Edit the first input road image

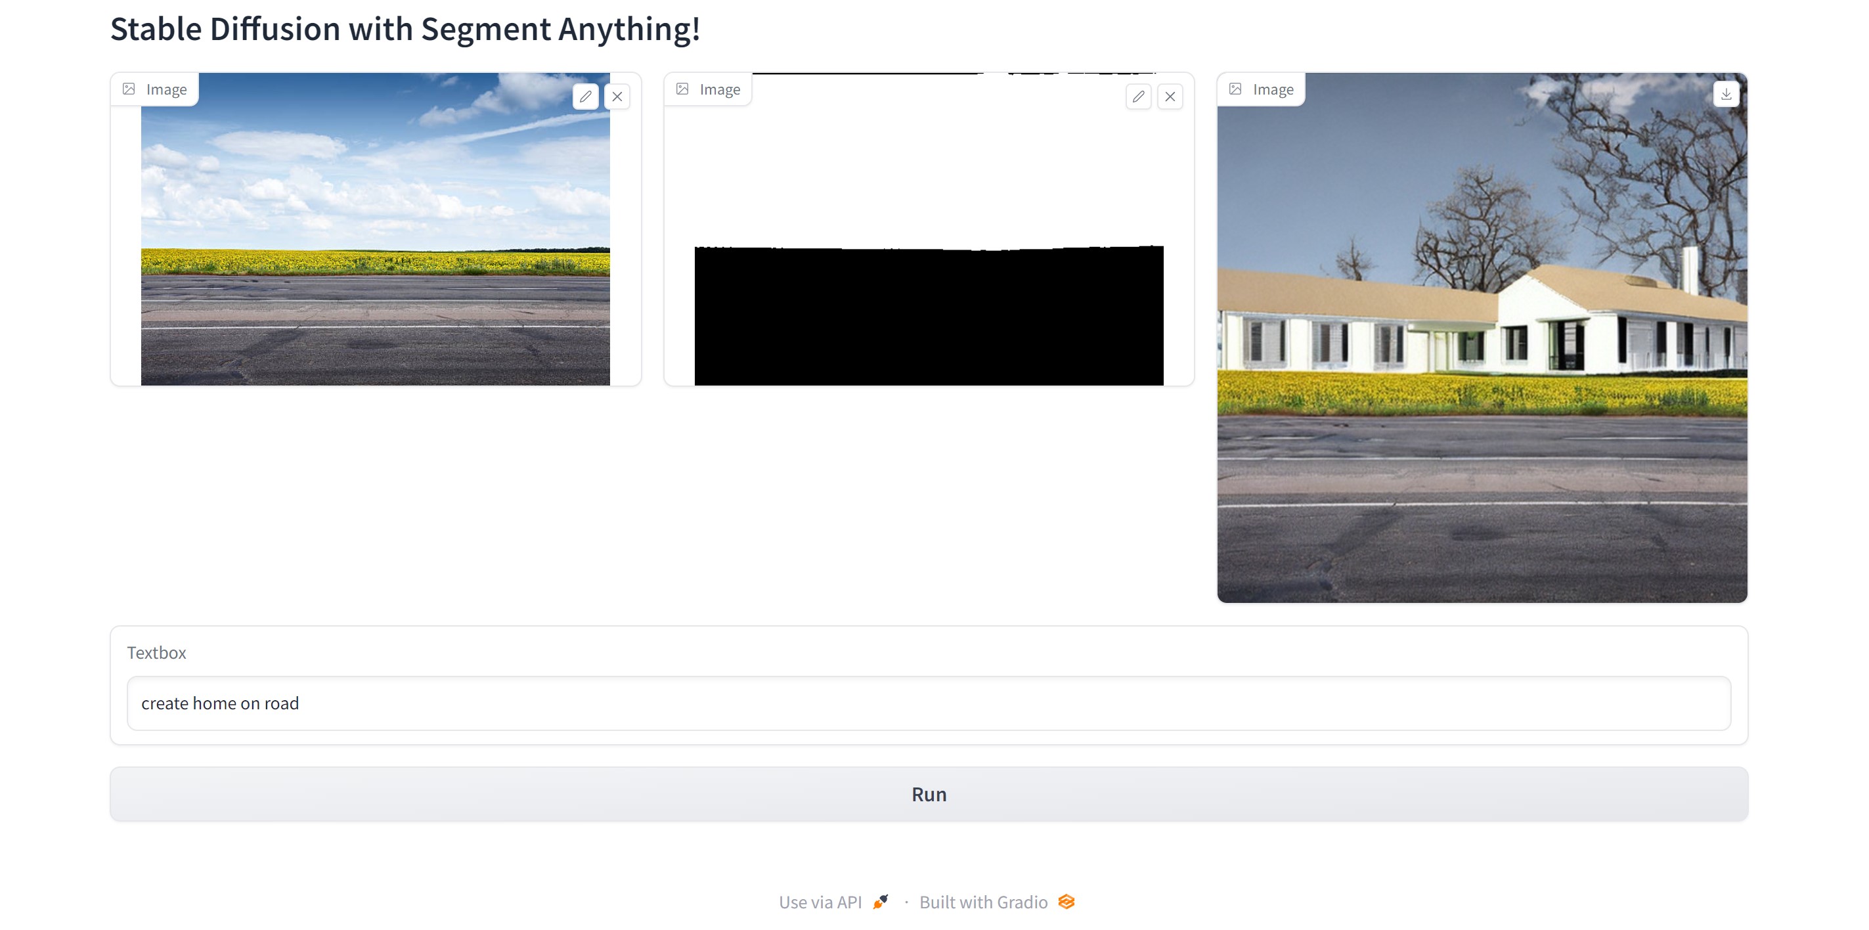coord(586,97)
